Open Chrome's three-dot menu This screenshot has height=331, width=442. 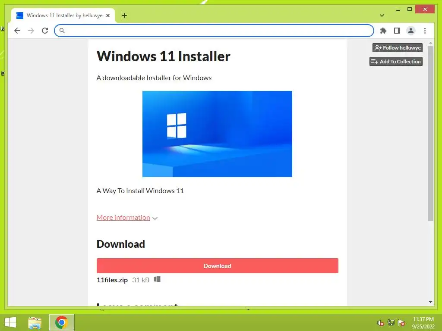click(425, 31)
